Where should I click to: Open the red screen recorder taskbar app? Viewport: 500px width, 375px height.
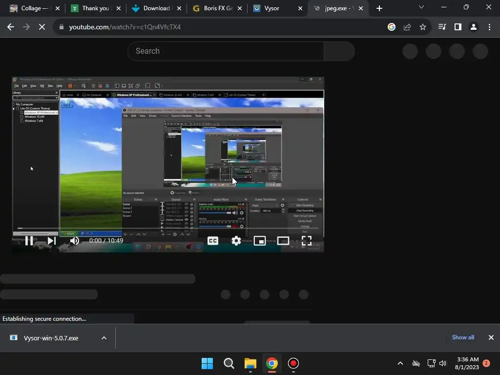pyautogui.click(x=293, y=363)
